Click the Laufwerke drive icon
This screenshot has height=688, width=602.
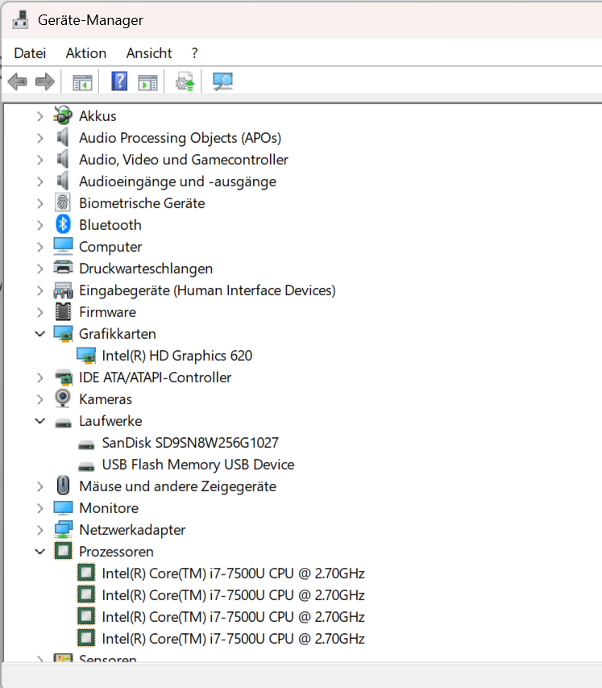coord(63,423)
